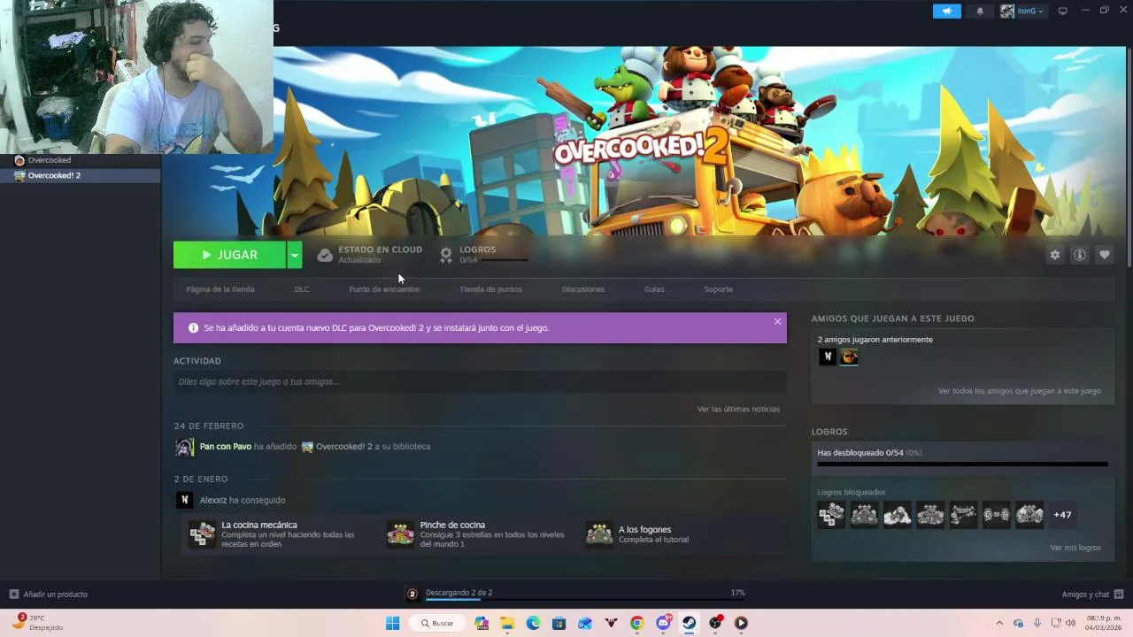This screenshot has height=637, width=1133.
Task: Click Steam announcements megaphone icon
Action: click(946, 12)
